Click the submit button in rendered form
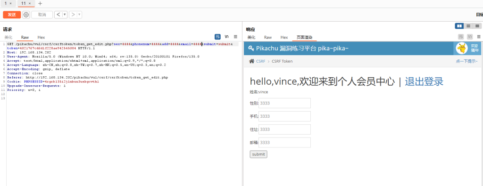 pyautogui.click(x=258, y=154)
